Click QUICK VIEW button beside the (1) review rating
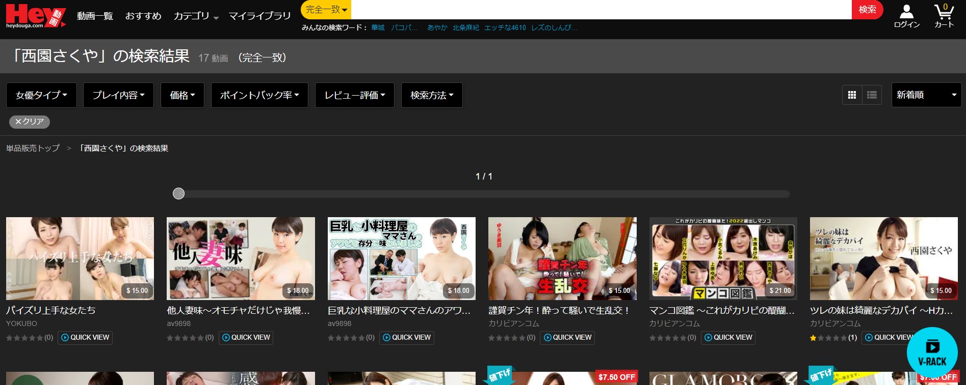This screenshot has height=385, width=966. point(890,337)
